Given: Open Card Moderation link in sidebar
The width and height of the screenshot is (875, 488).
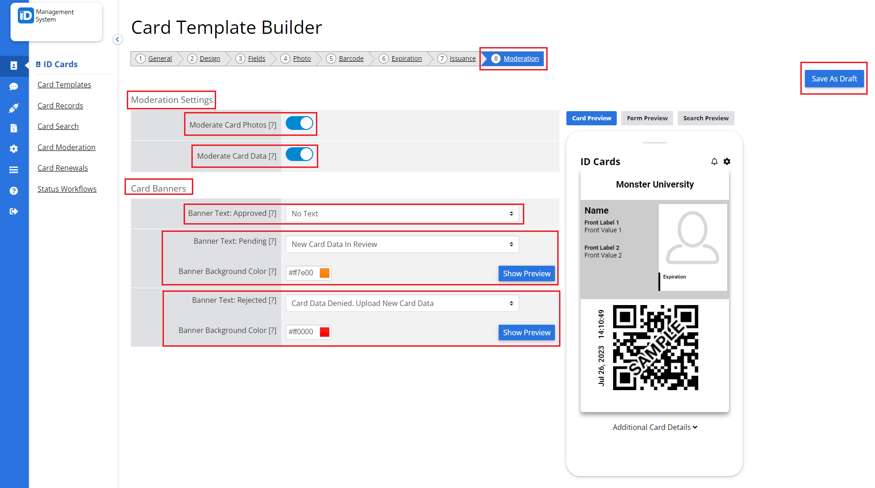Looking at the screenshot, I should [x=66, y=147].
